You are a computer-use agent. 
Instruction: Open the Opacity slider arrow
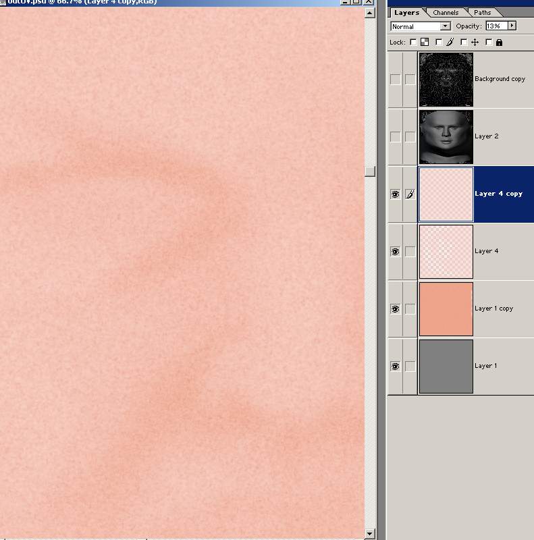(x=512, y=26)
